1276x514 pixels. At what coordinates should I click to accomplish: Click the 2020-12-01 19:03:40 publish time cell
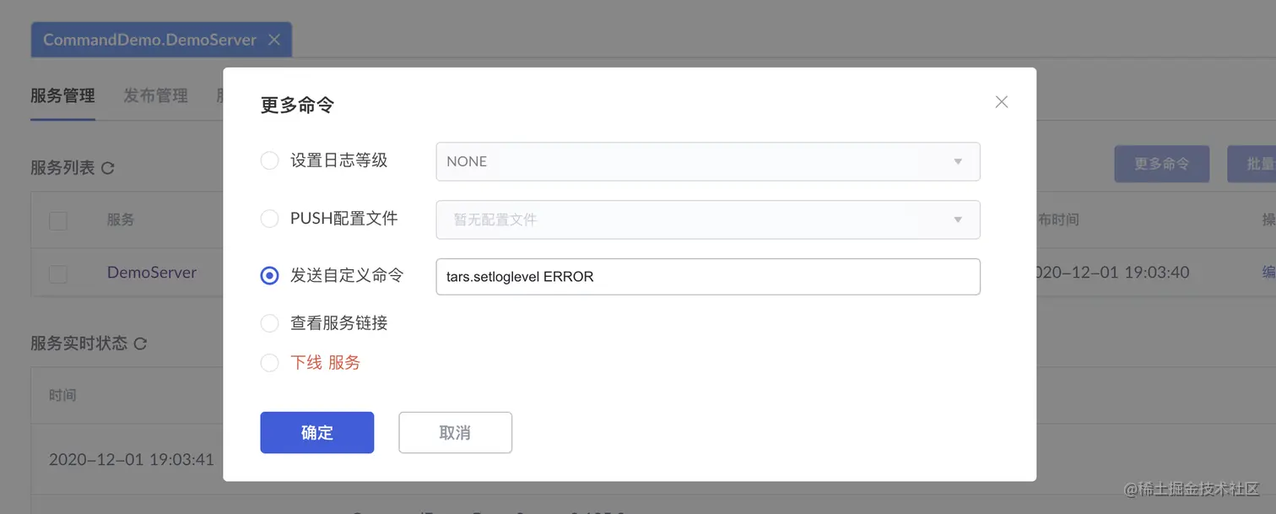pyautogui.click(x=1111, y=273)
